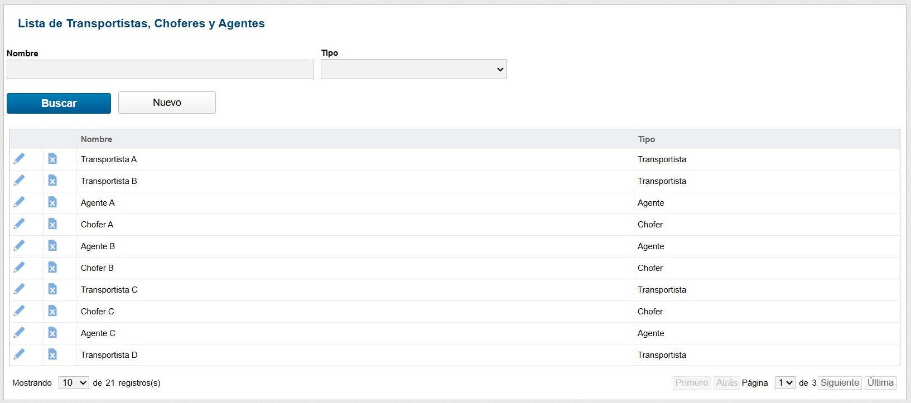Click edit pencil for Agente A
Image resolution: width=911 pixels, height=403 pixels.
click(19, 202)
